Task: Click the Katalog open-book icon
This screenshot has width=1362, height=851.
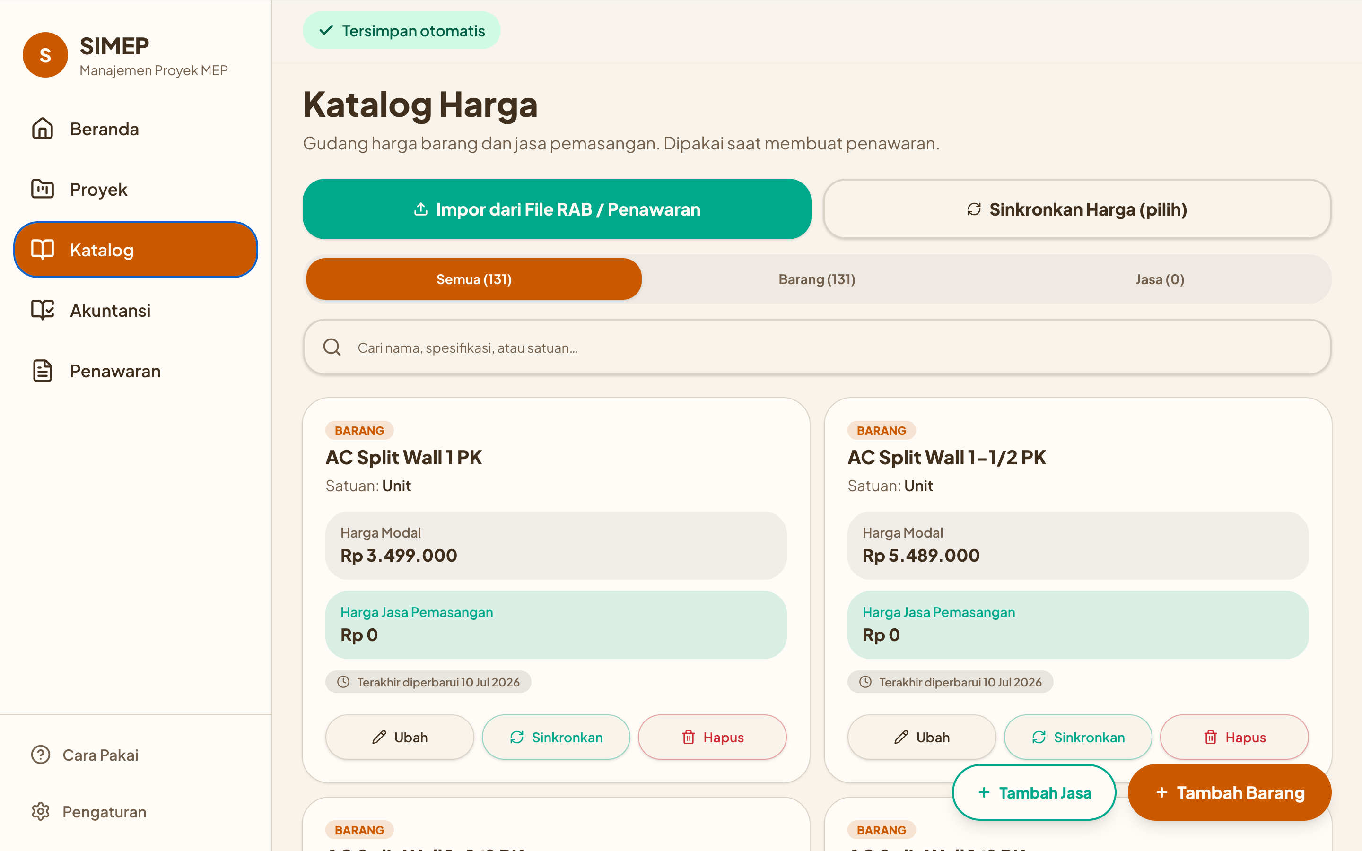Action: click(42, 249)
